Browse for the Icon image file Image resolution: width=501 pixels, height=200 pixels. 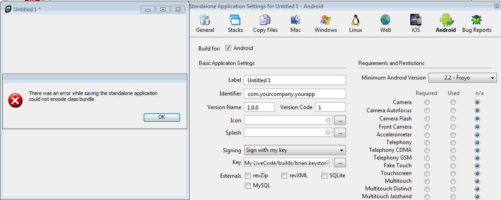tap(340, 120)
